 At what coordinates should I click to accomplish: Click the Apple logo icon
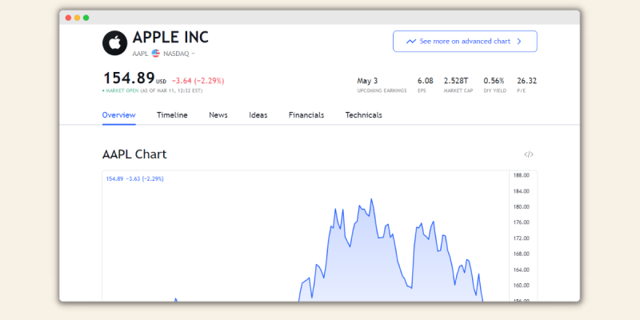click(x=114, y=43)
